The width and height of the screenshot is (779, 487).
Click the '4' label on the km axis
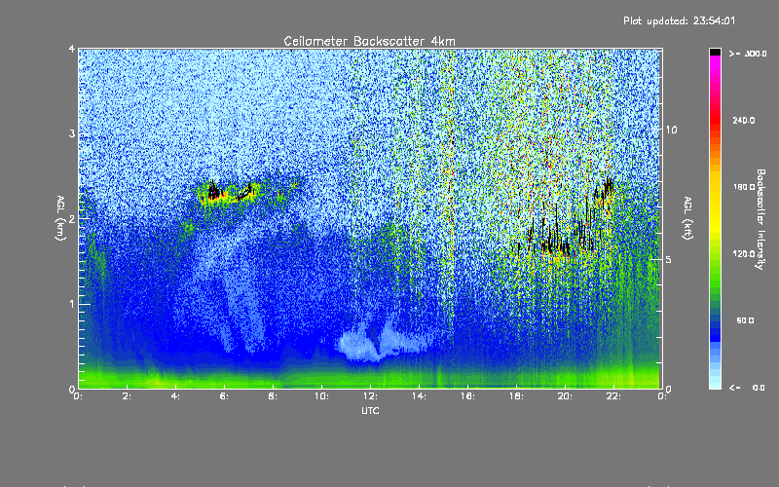coord(72,50)
